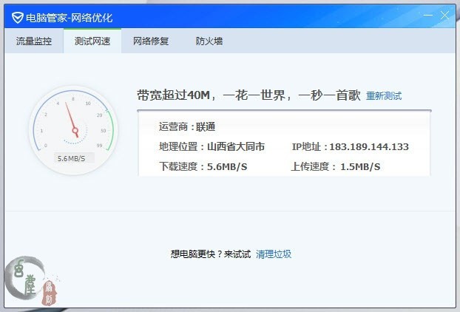Click the 运营商：联通 text
The width and height of the screenshot is (460, 312).
(x=187, y=127)
